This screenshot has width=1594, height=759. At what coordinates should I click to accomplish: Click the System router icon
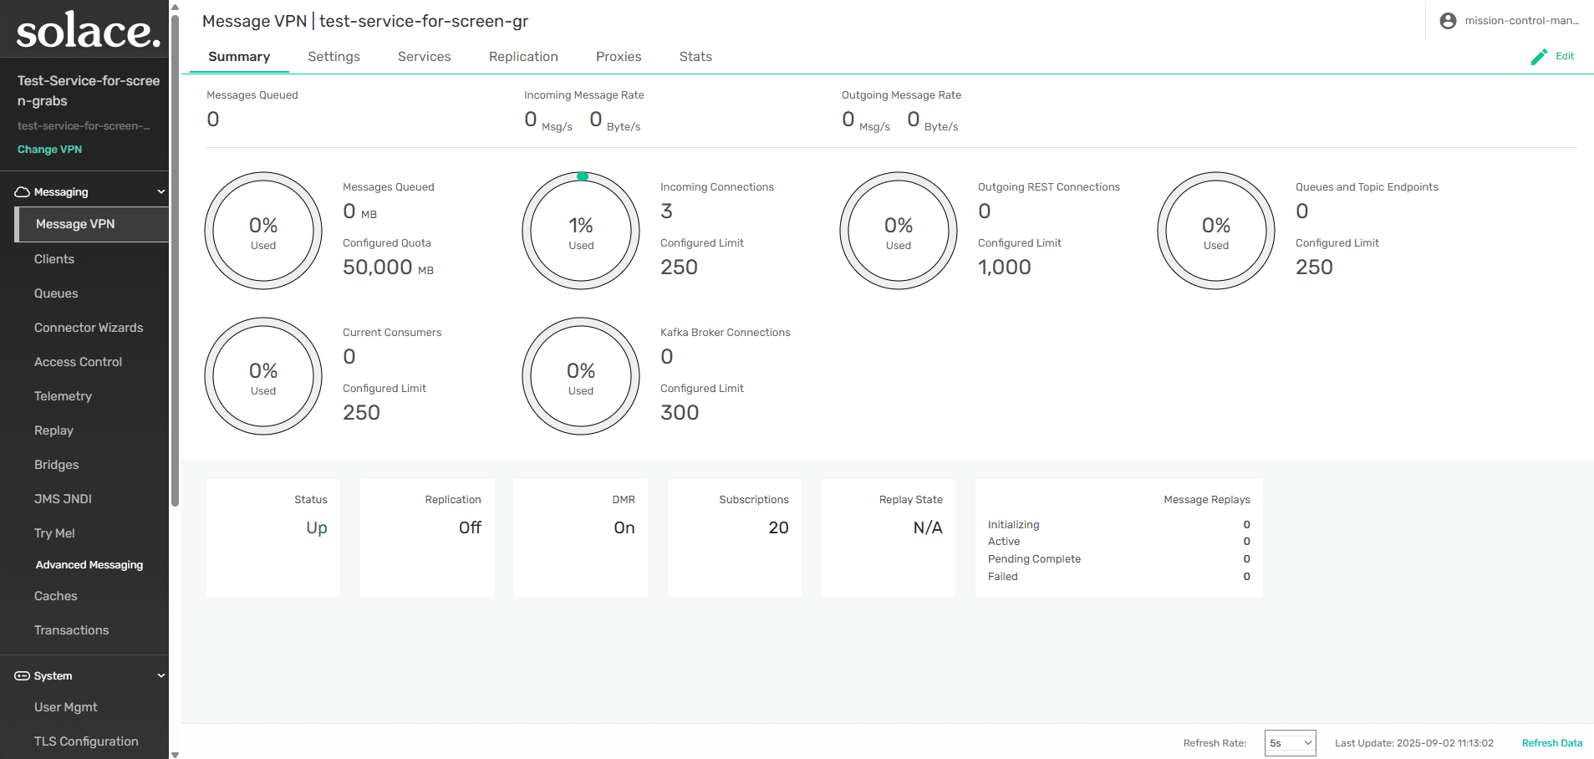pos(23,675)
